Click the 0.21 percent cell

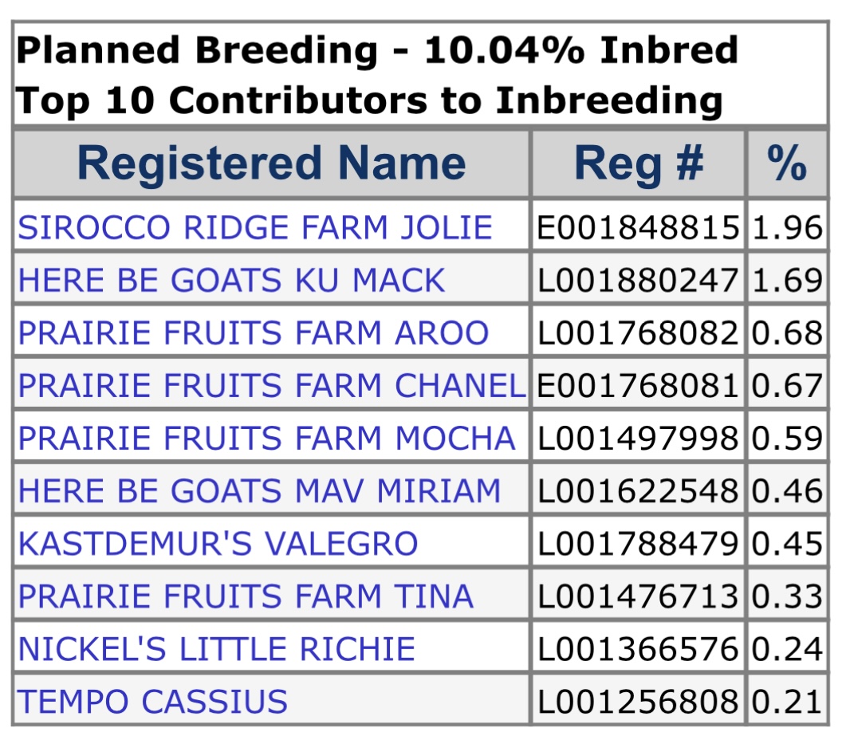tap(787, 702)
